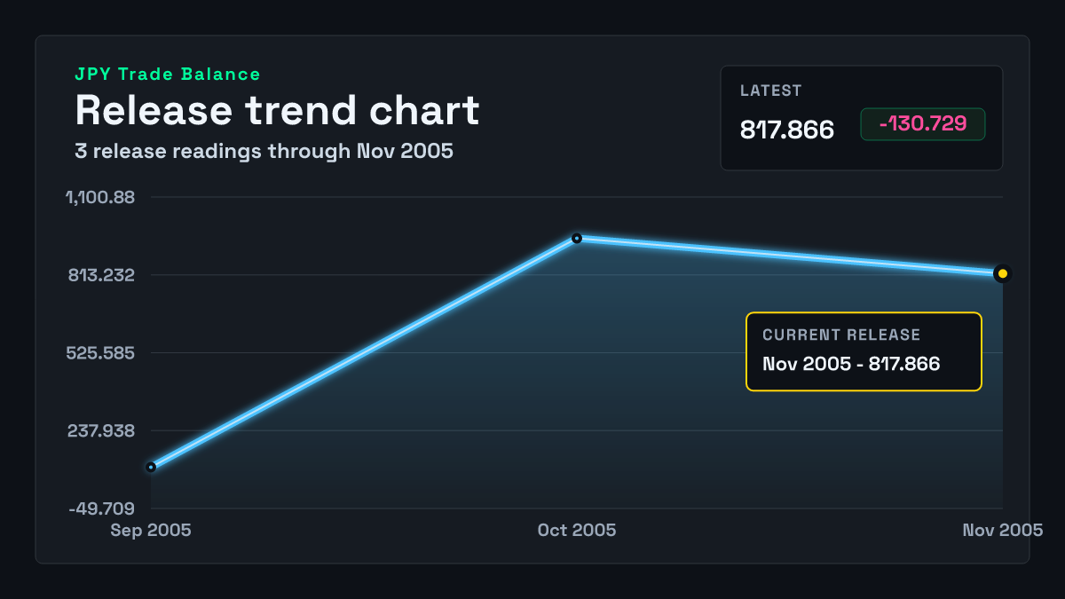Click the -49.709 y-axis label
Screen dimensions: 1065x599
[102, 508]
